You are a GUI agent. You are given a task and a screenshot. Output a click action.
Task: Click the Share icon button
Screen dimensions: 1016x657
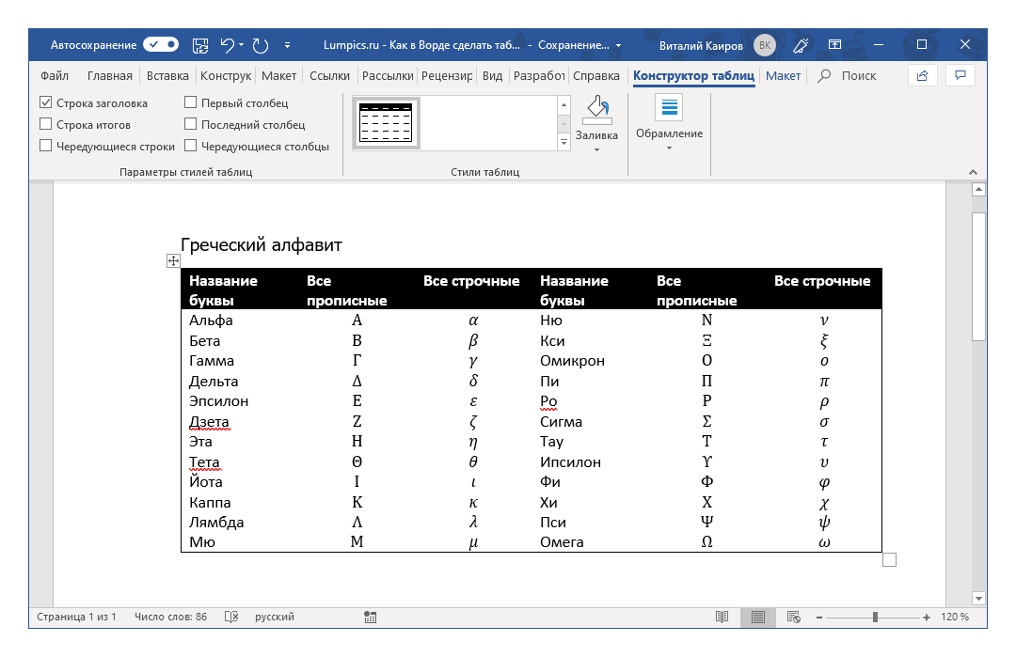tap(922, 75)
